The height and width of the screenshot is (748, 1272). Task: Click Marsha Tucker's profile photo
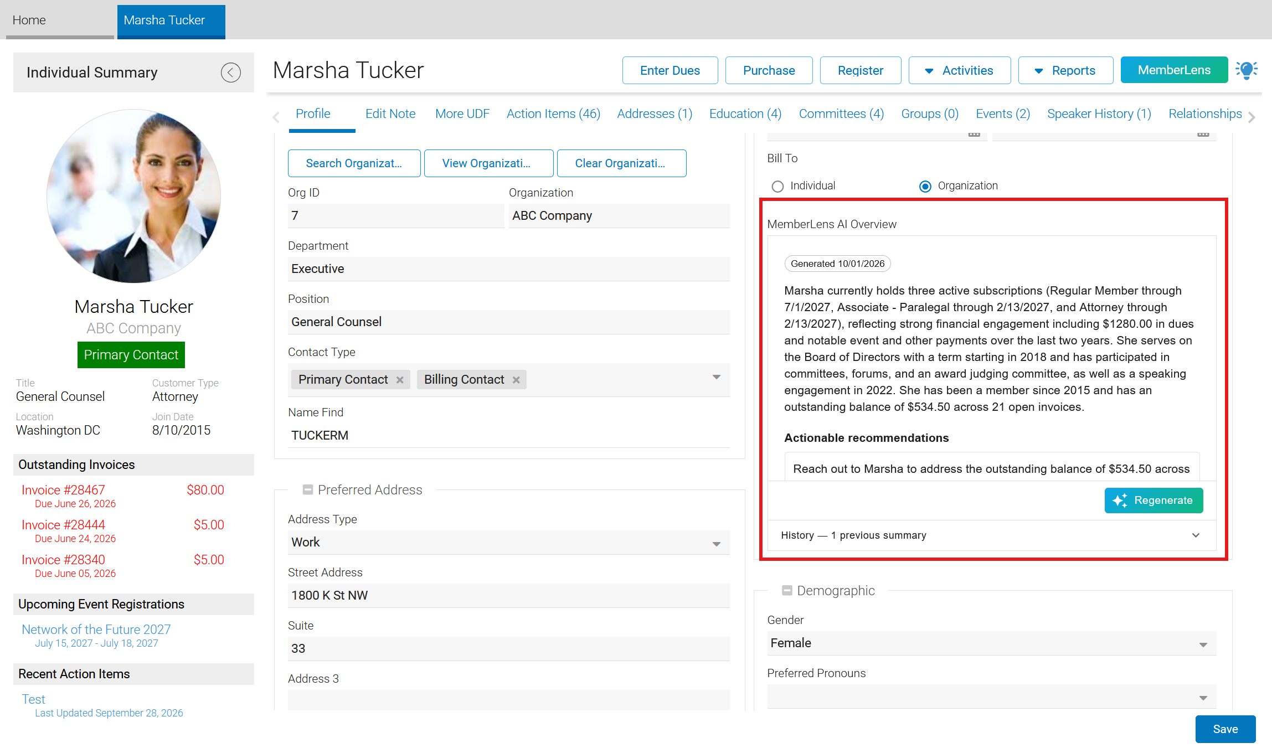[133, 196]
